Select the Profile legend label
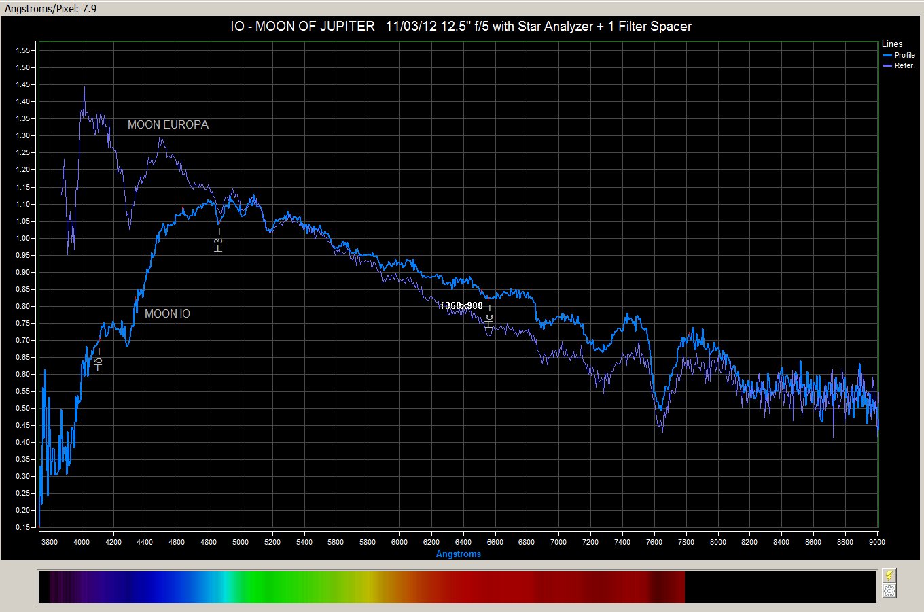 (x=904, y=55)
